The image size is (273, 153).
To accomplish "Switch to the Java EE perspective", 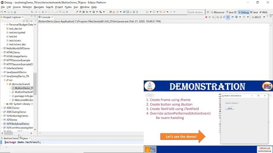I will coord(231,12).
